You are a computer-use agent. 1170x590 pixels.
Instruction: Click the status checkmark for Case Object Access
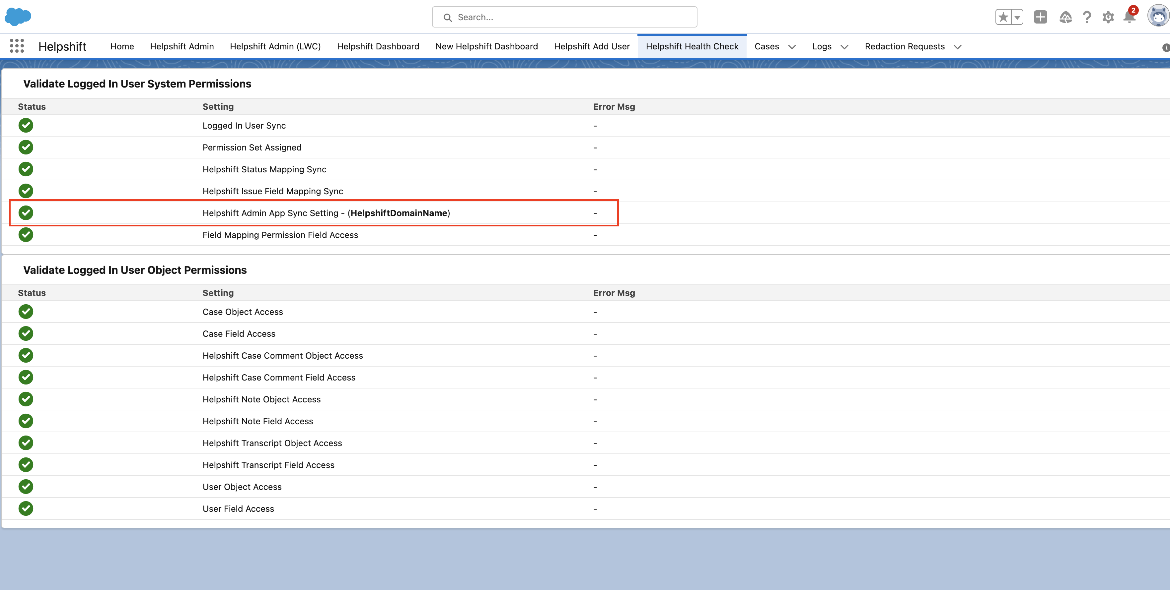click(x=26, y=311)
